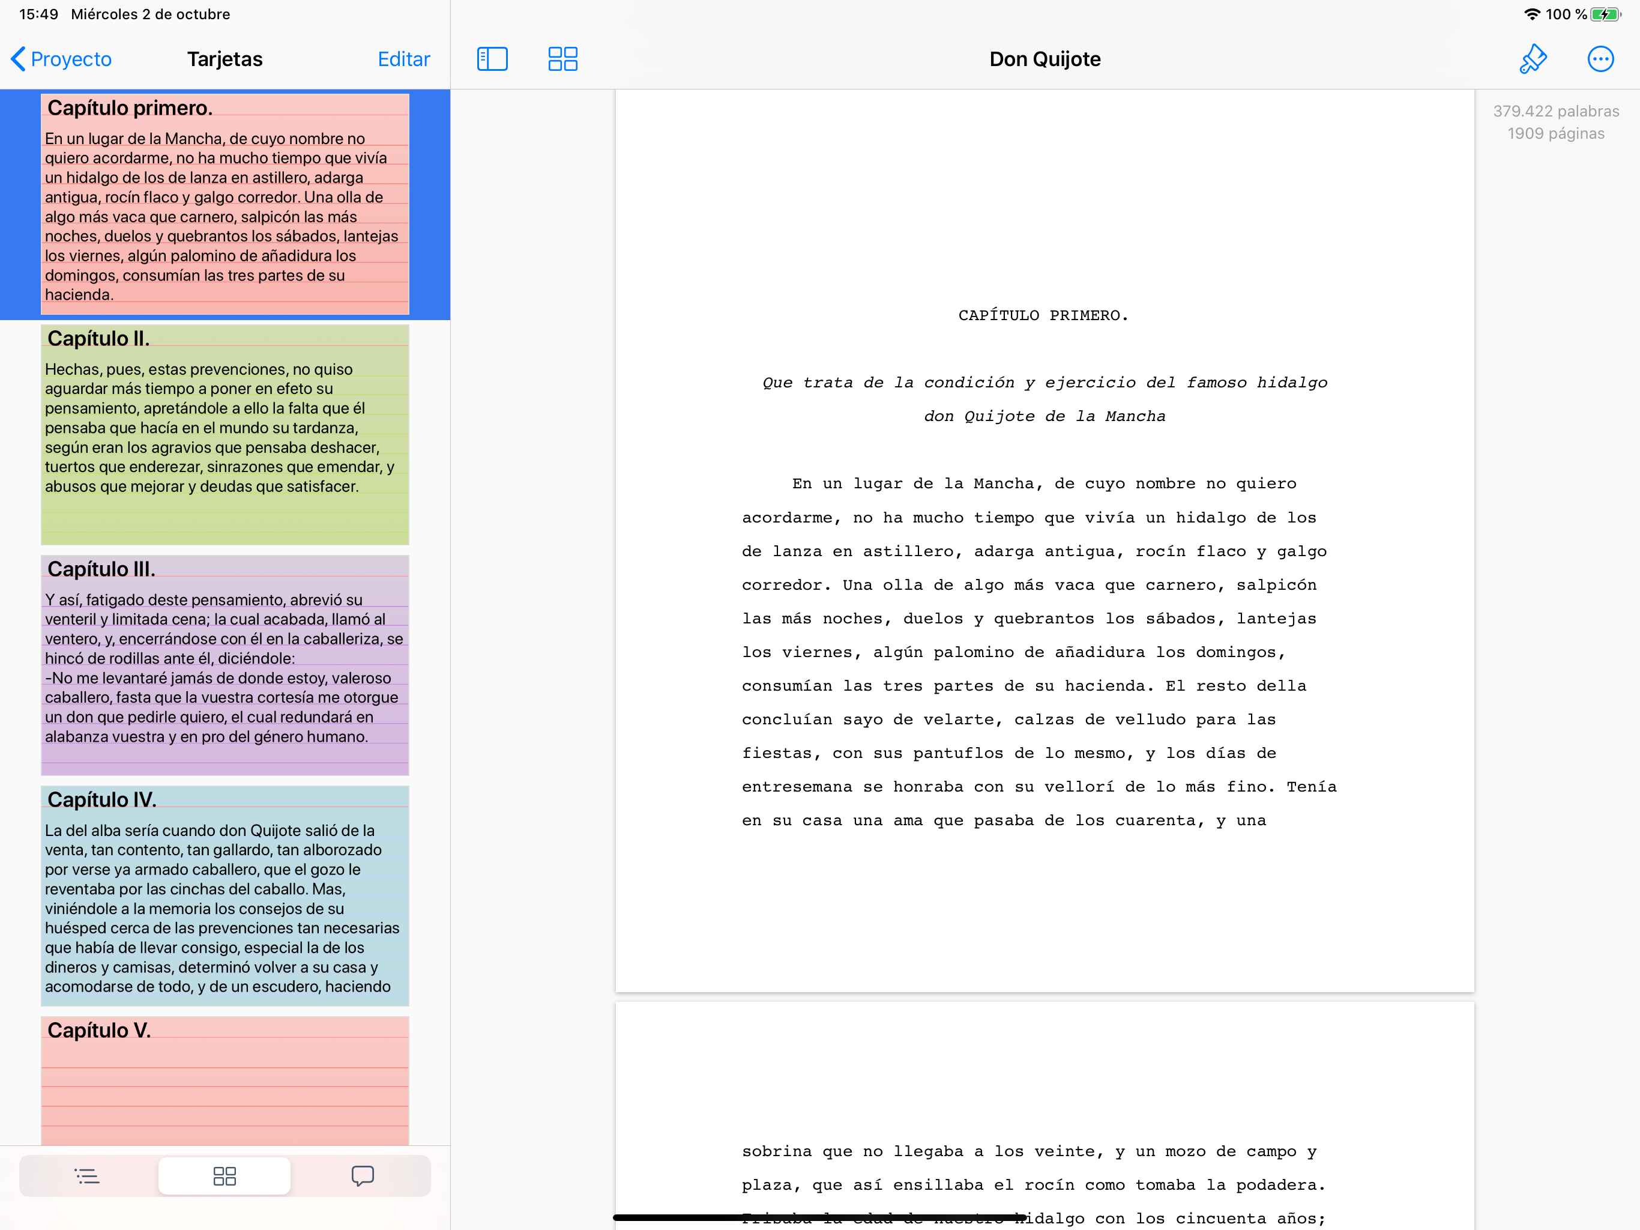Select the Capítulo III card

point(225,665)
